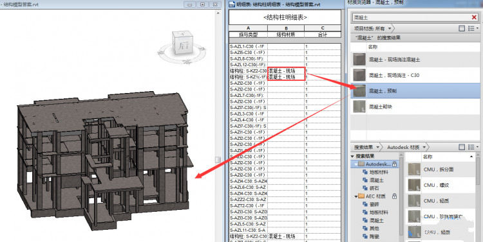
Task: Select schedule row S-AZZ2-C30
Action: 285,200
